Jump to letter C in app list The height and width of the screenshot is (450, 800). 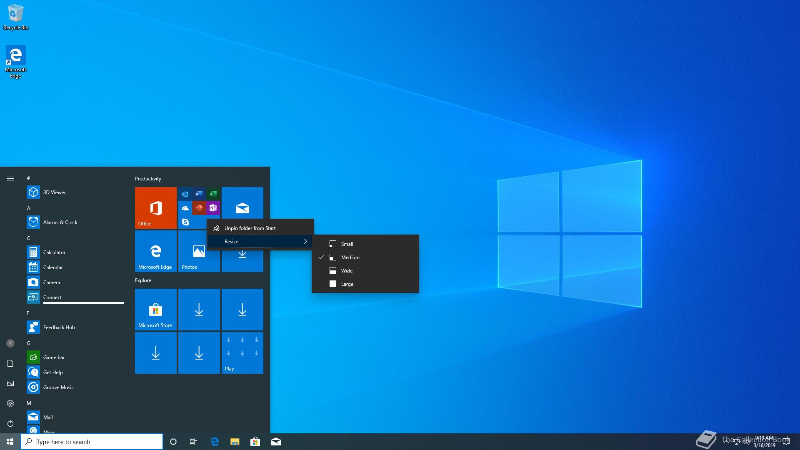click(x=29, y=238)
